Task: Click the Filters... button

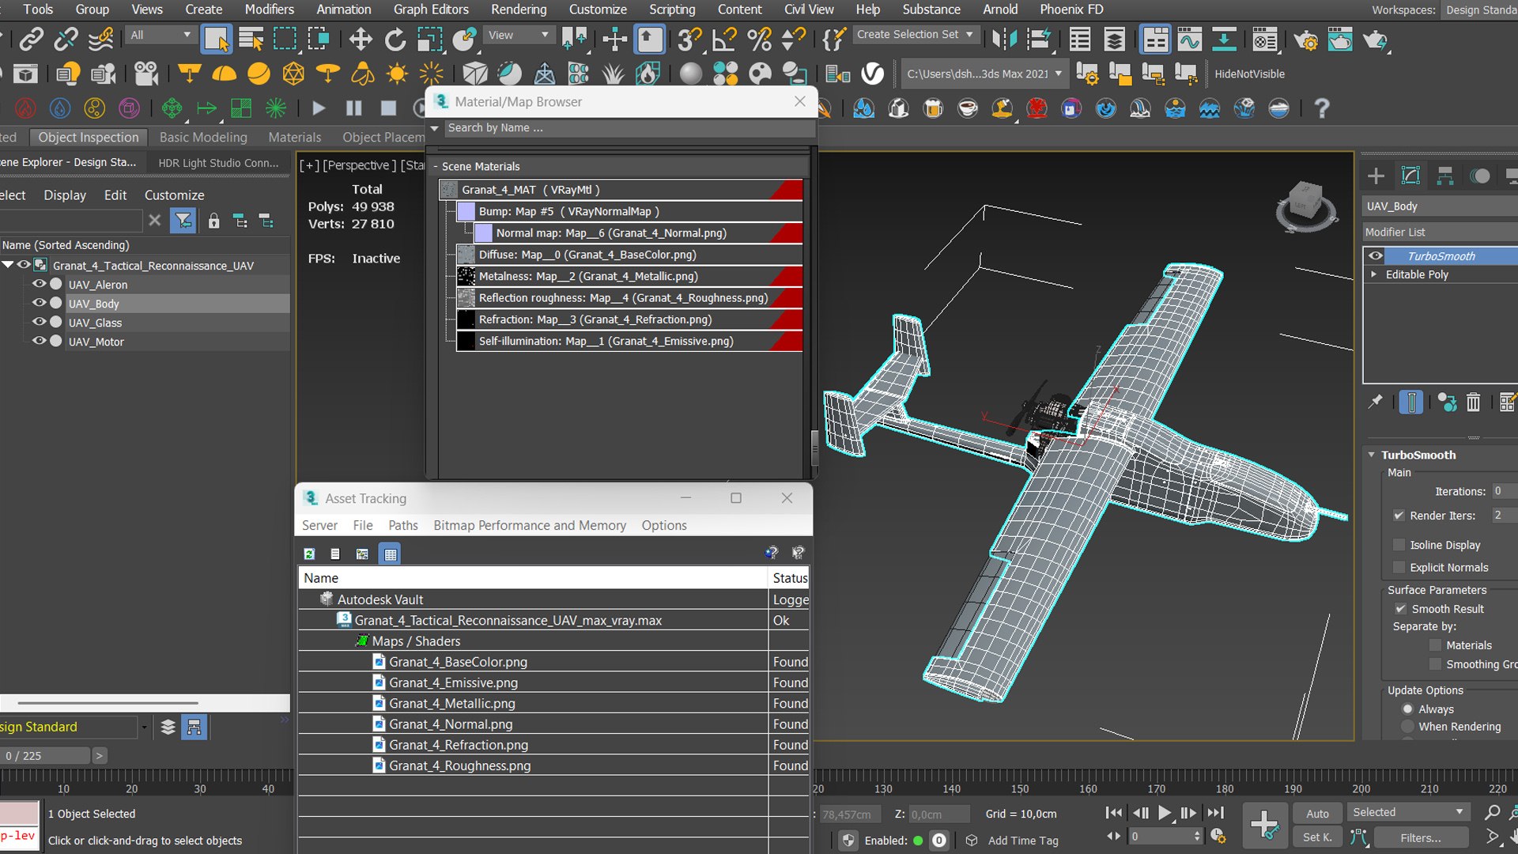Action: pos(1421,837)
